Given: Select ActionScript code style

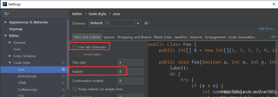Looking at the screenshot, I should [x=27, y=76].
